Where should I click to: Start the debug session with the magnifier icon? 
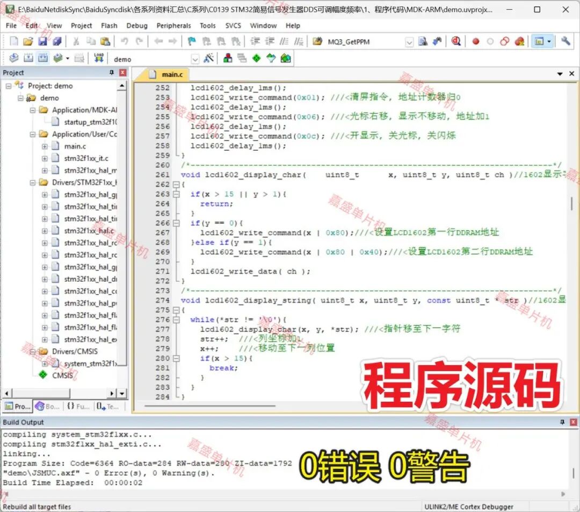pos(456,41)
